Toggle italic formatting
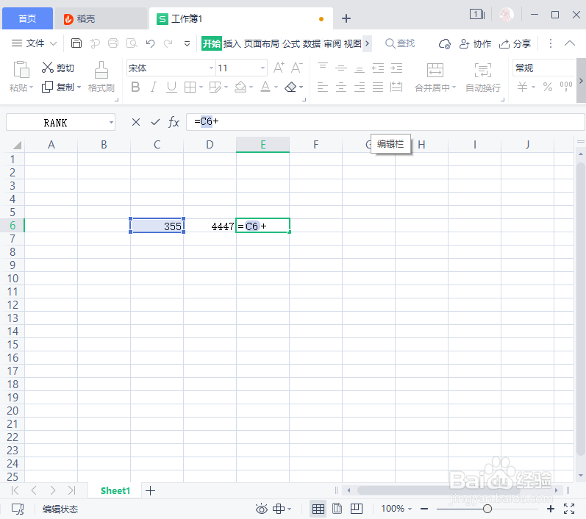 [x=153, y=87]
